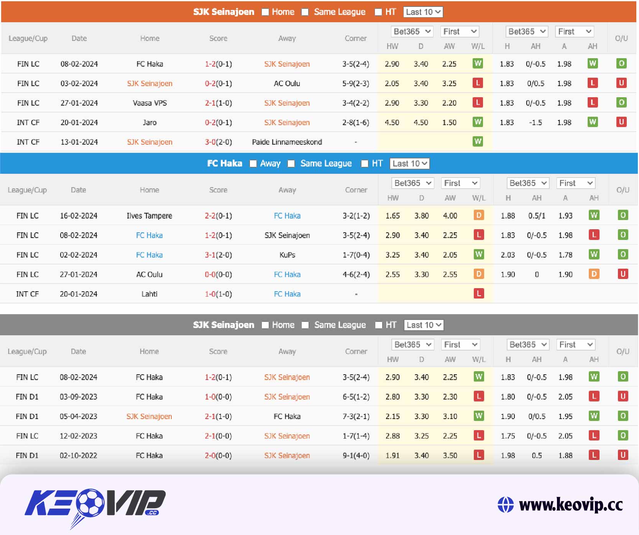This screenshot has width=639, height=535.
Task: Click orange D badge in Ilves Tampere row
Action: pos(478,215)
